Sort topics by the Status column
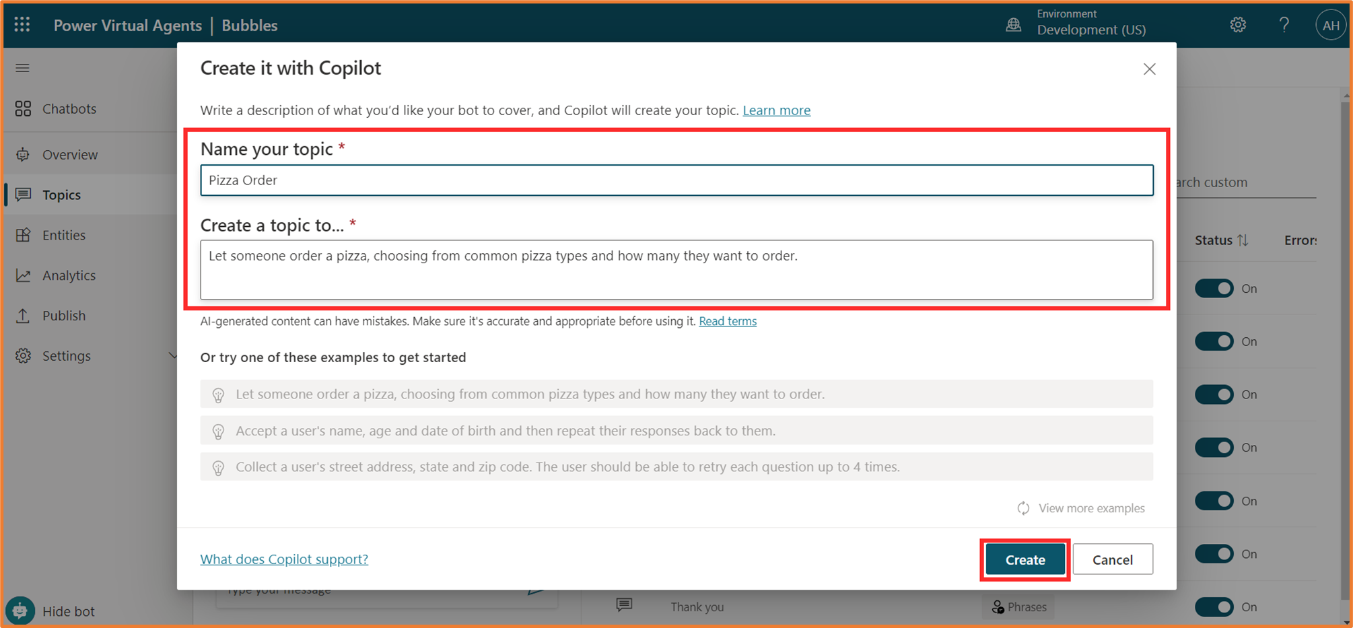 pos(1221,240)
